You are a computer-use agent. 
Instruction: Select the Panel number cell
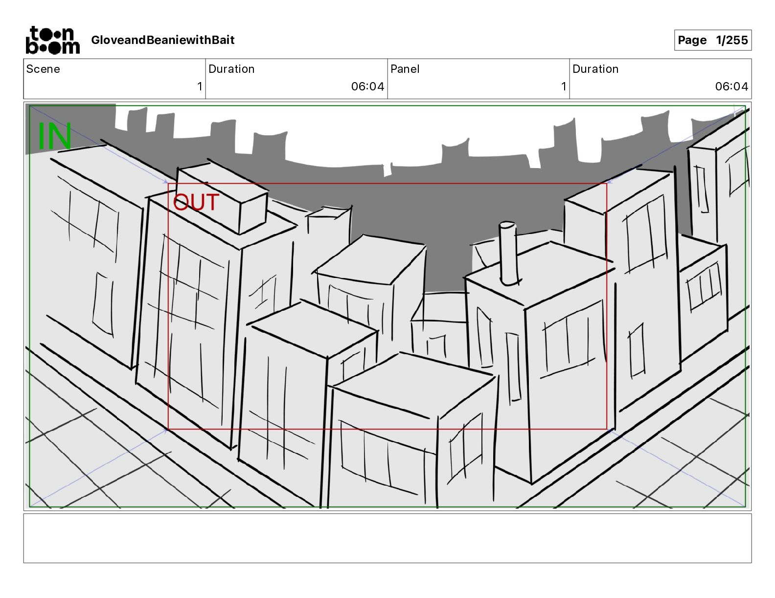[x=479, y=79]
